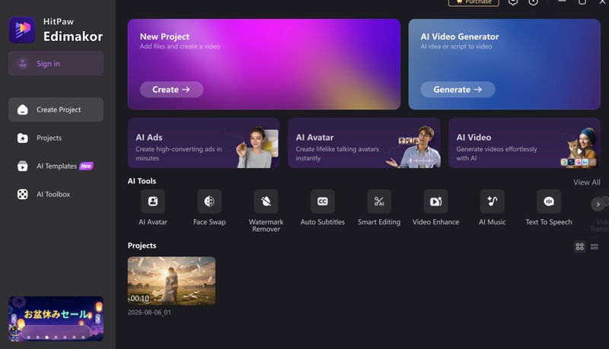This screenshot has width=609, height=349.
Task: Click the HitPaw Edimakor logo icon
Action: 22,30
